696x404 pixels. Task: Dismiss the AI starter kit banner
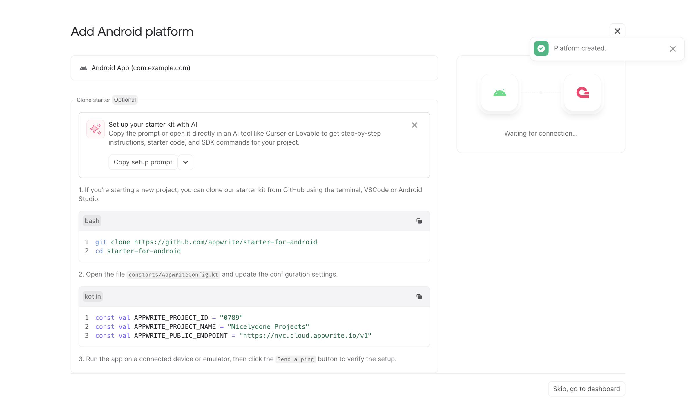pyautogui.click(x=414, y=125)
